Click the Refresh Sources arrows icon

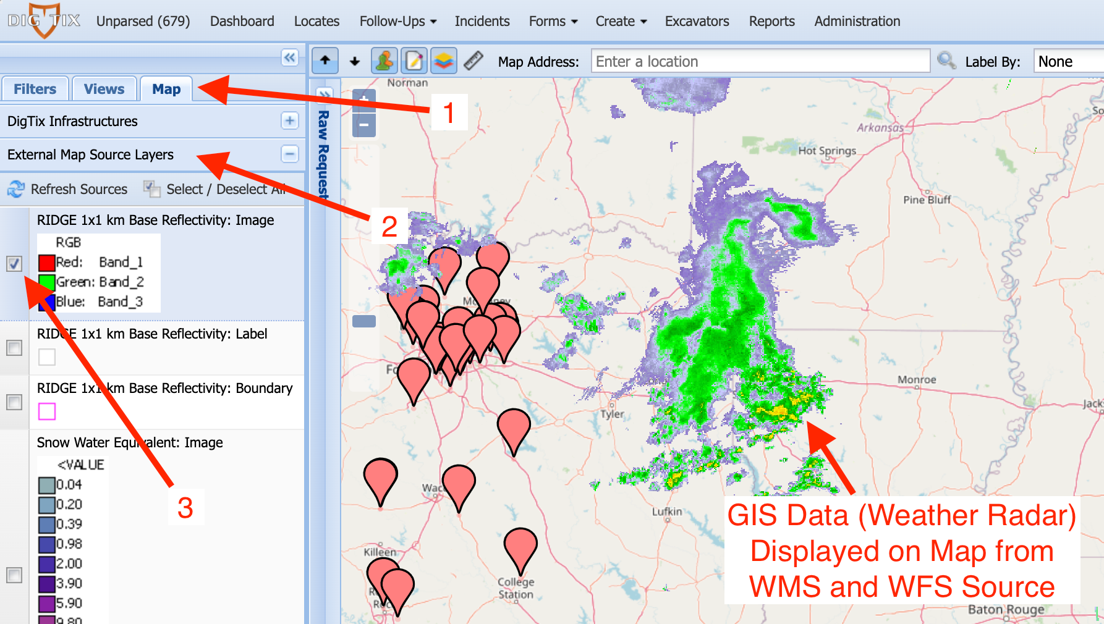tap(16, 189)
